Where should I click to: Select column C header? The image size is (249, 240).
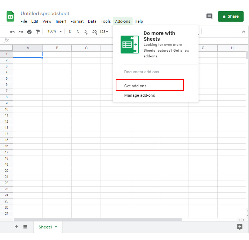[x=86, y=48]
